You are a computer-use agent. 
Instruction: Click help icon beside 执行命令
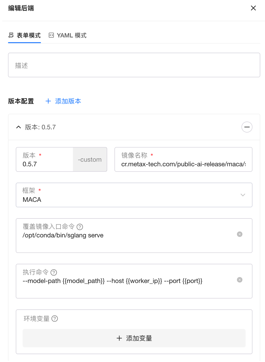pos(54,273)
